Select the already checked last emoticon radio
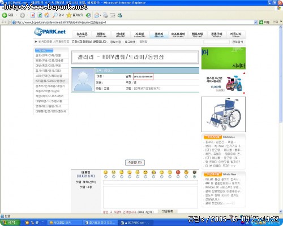 [195, 177]
